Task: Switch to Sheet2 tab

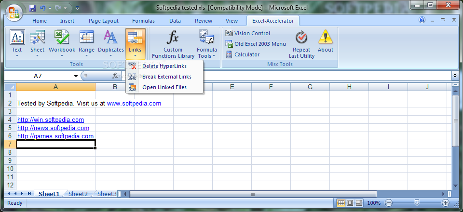Action: click(78, 194)
